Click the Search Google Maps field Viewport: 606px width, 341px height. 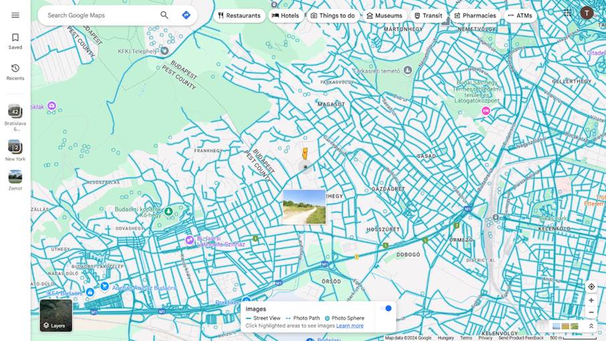pos(100,15)
